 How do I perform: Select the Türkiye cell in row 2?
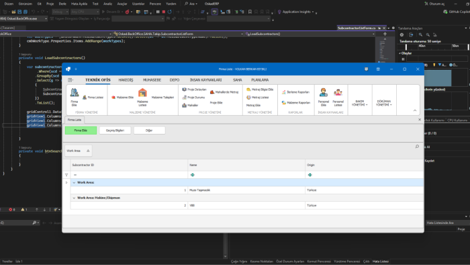click(x=364, y=205)
